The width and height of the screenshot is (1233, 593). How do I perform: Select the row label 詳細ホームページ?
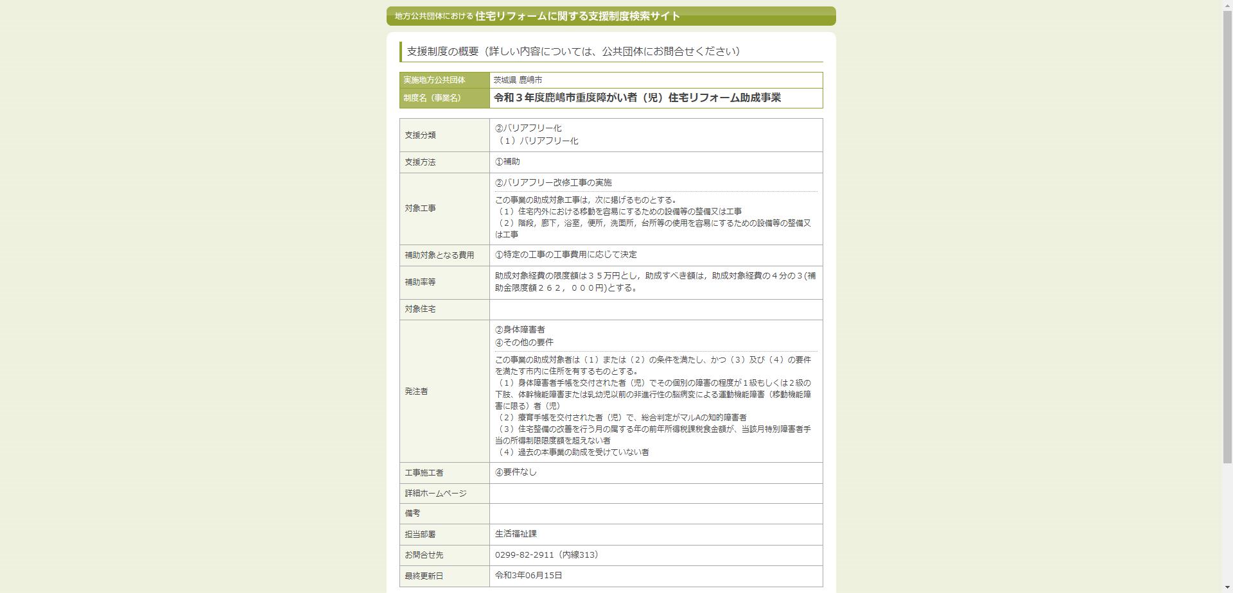tap(435, 494)
